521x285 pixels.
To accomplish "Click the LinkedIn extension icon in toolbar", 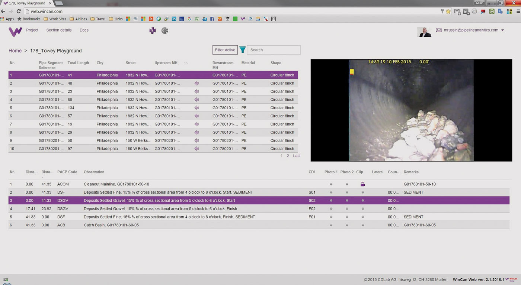I will point(466,12).
